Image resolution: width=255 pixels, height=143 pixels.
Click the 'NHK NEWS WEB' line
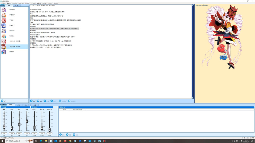36,10
